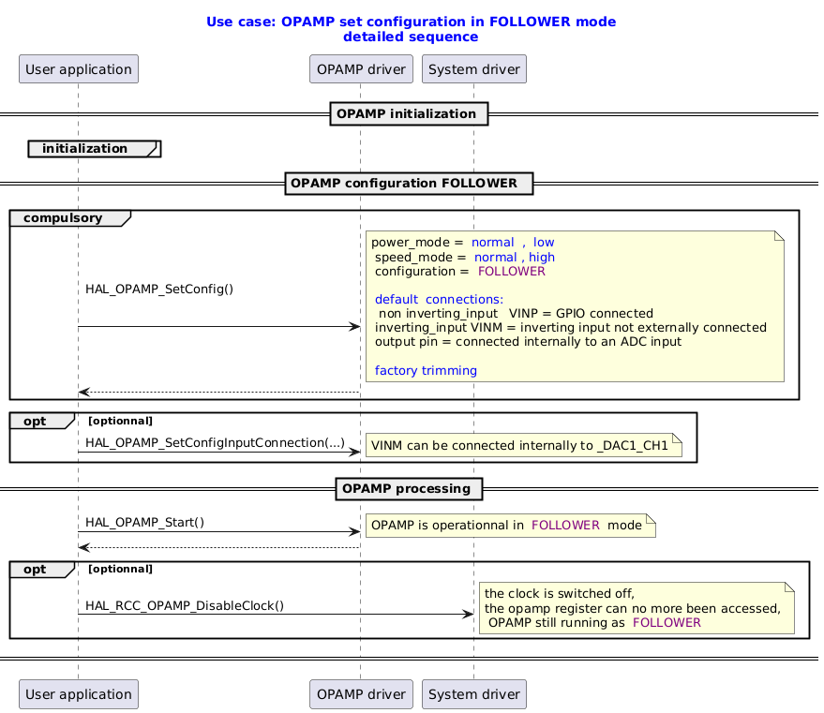
Task: Select the "OPAMP driver" participant box
Action: (361, 68)
